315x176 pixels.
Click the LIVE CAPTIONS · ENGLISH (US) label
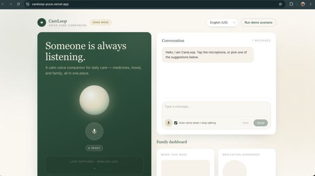click(94, 162)
